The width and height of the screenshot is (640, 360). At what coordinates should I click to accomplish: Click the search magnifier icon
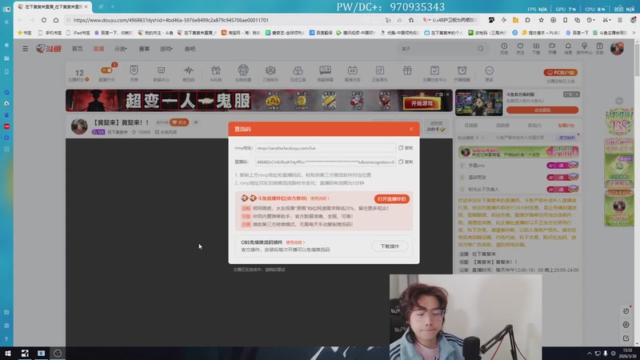pos(481,49)
